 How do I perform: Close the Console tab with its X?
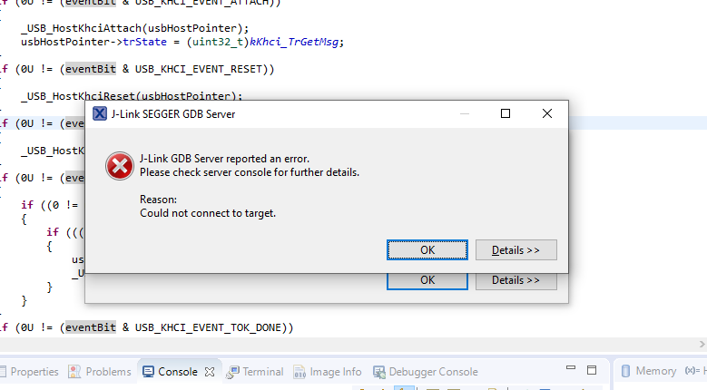tap(210, 372)
